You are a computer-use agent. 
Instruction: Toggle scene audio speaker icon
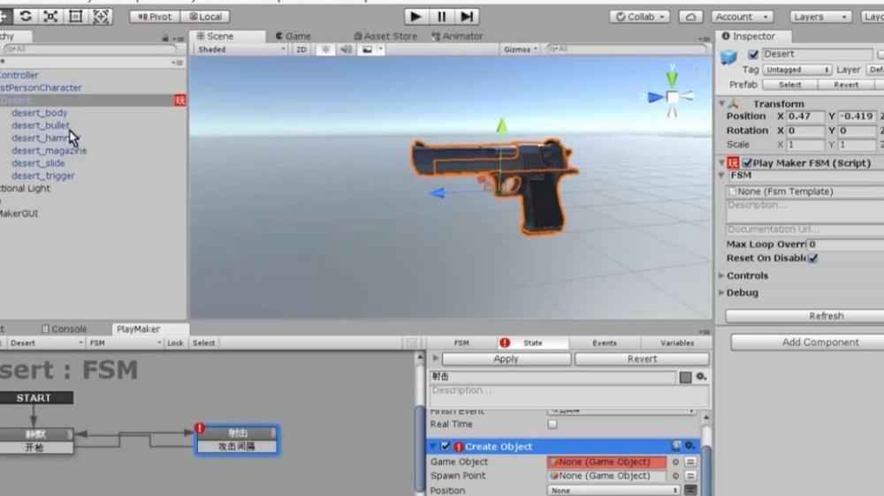tap(346, 49)
